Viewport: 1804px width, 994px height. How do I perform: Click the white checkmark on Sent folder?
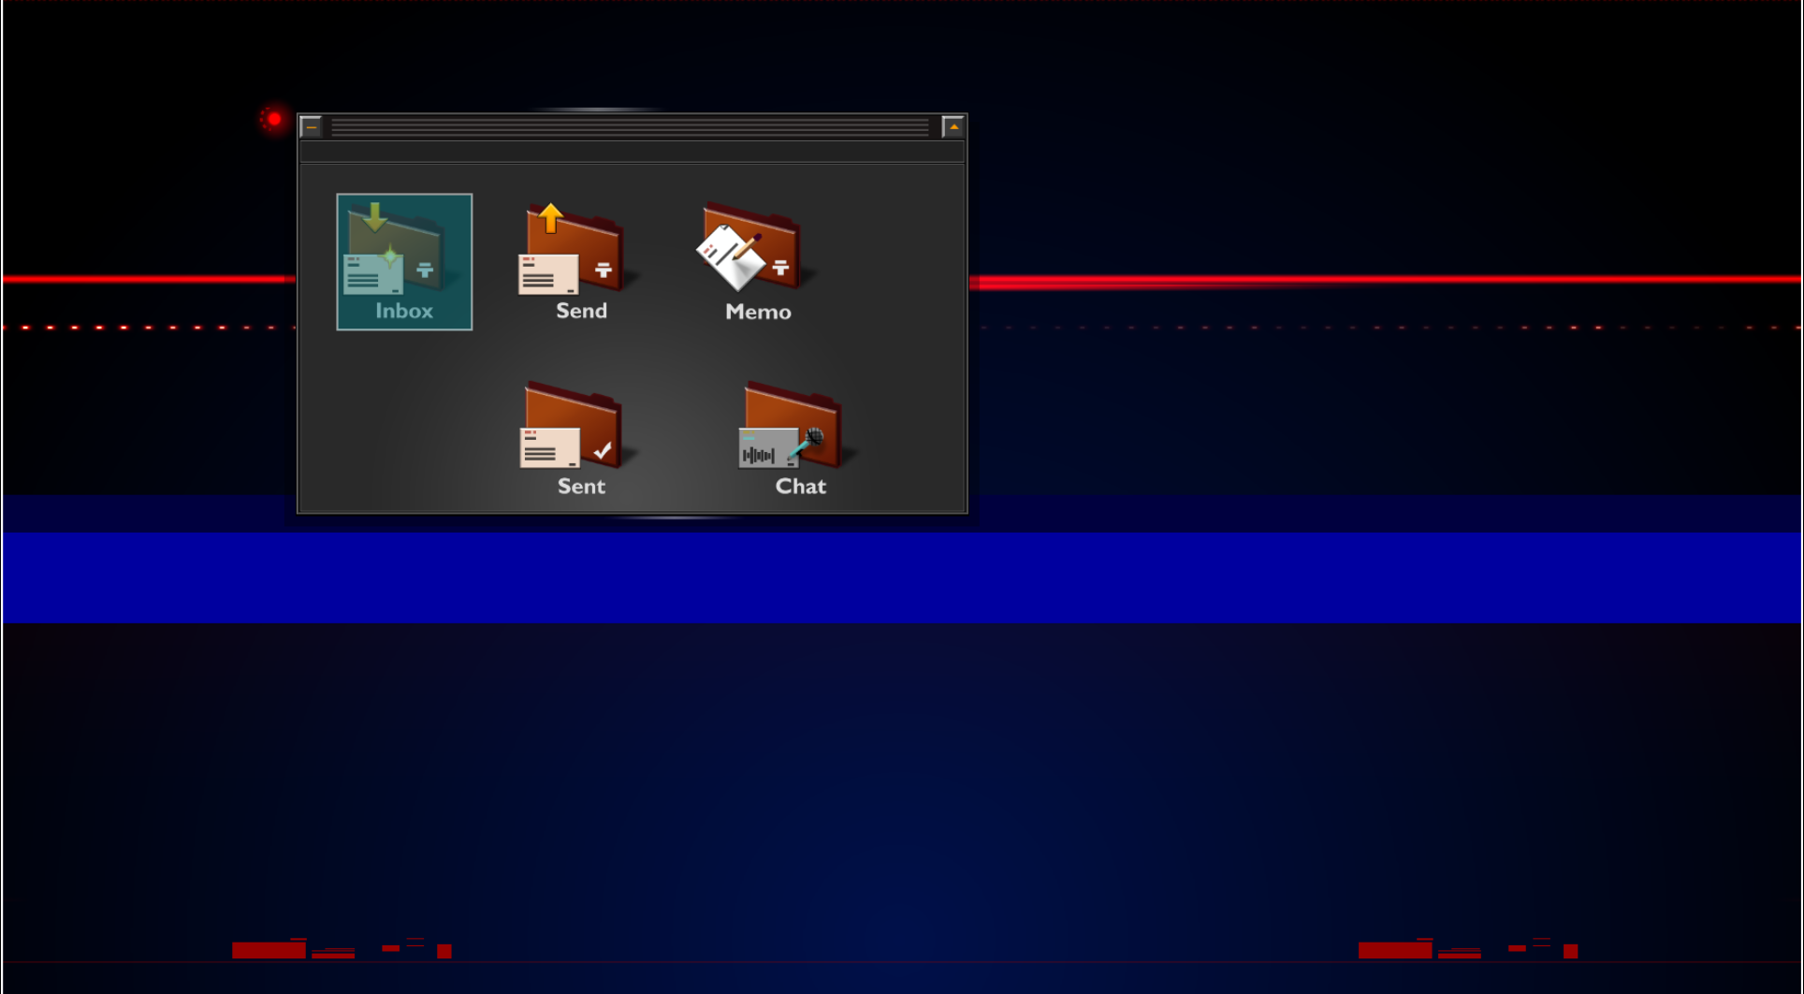(x=603, y=450)
